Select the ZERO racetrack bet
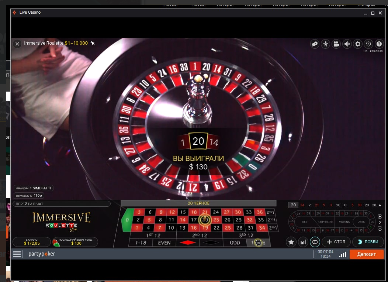 coord(361,222)
